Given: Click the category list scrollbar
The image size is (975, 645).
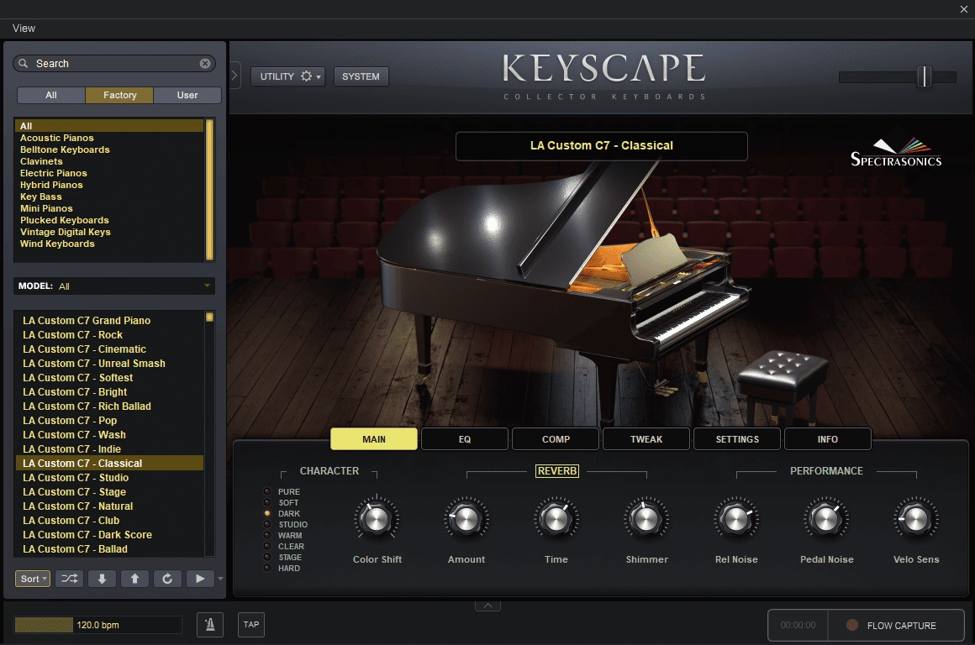Looking at the screenshot, I should (x=209, y=189).
